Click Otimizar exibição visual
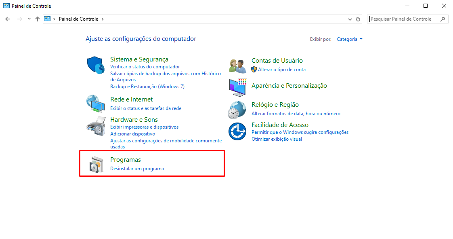The height and width of the screenshot is (239, 453). point(277,139)
